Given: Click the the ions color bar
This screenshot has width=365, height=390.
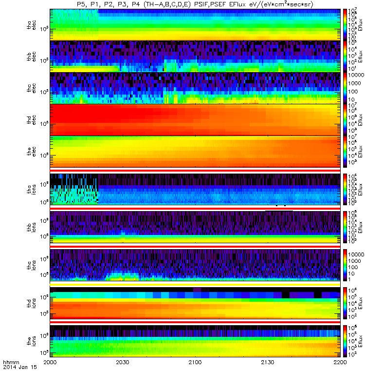Looking at the screenshot, I should pyautogui.click(x=345, y=341).
